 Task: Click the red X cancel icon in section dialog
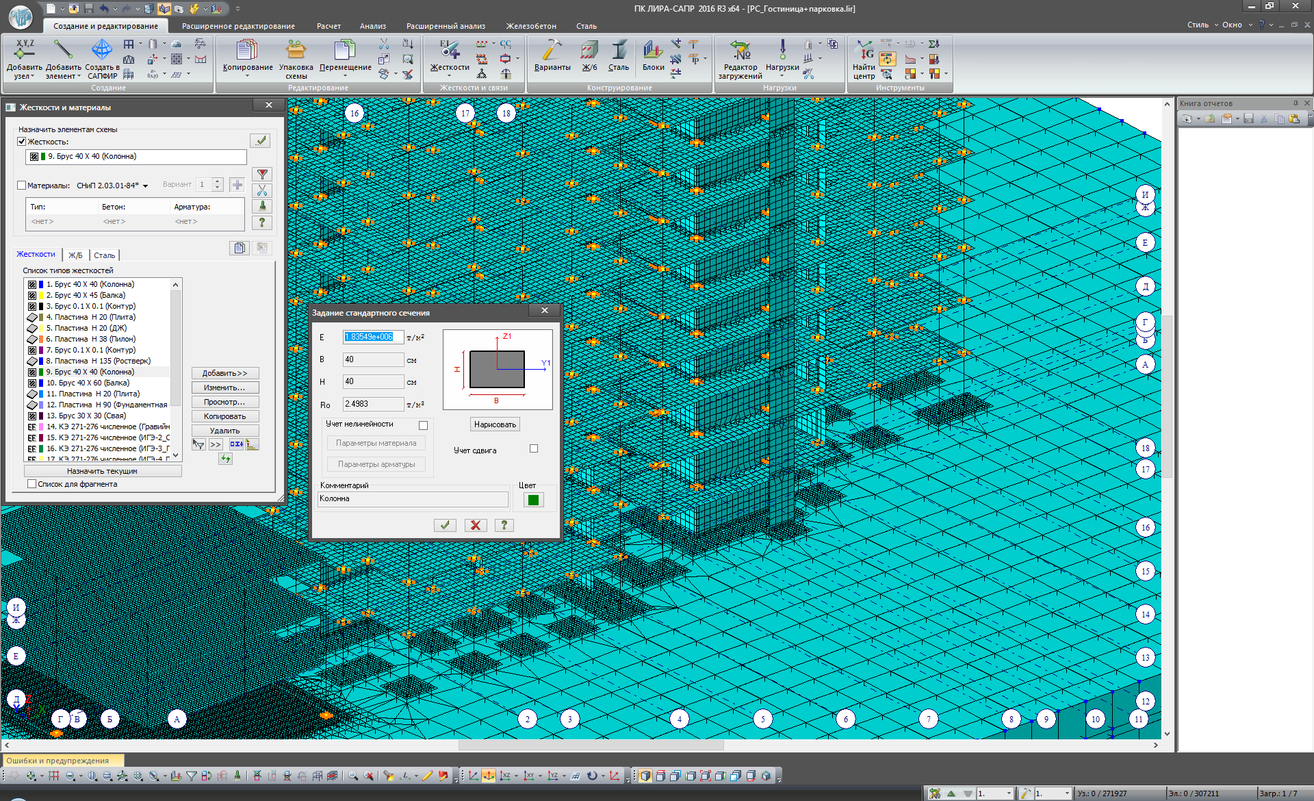(x=475, y=525)
